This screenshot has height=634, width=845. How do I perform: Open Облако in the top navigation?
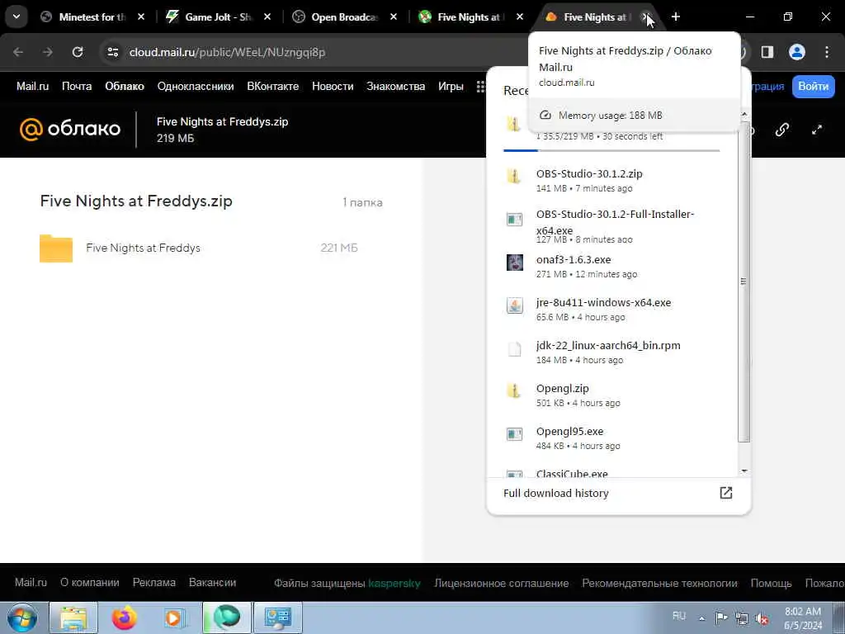(125, 86)
